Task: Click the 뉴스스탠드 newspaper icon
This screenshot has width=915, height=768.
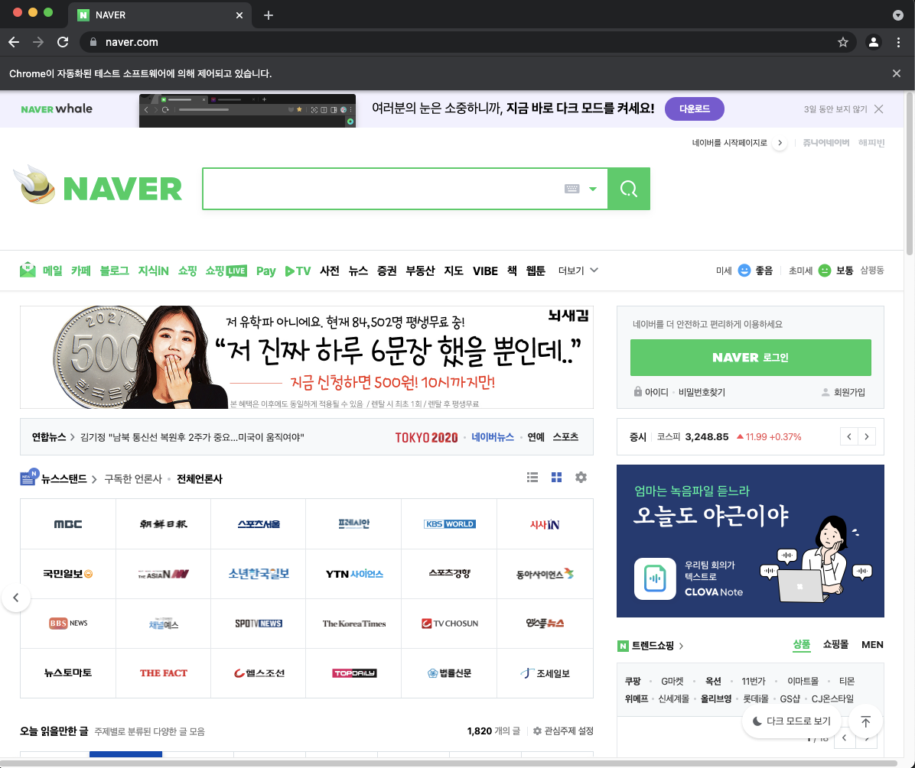Action: click(29, 477)
